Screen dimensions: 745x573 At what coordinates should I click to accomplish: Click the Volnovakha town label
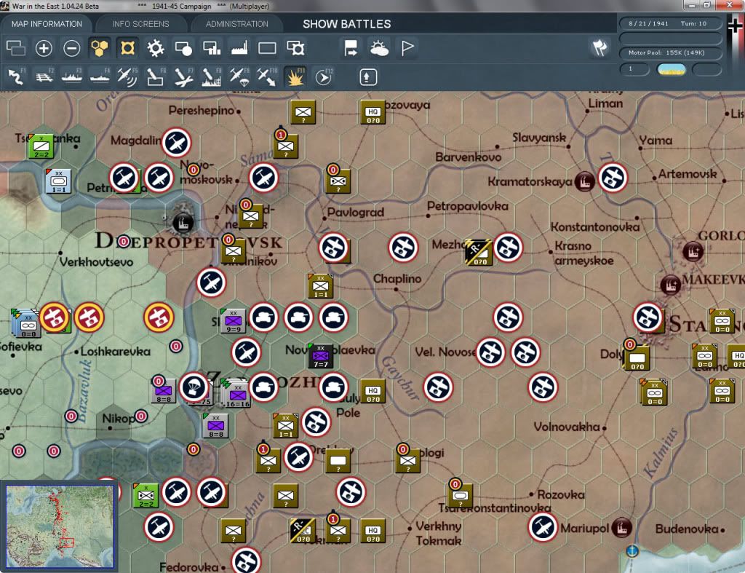click(567, 427)
